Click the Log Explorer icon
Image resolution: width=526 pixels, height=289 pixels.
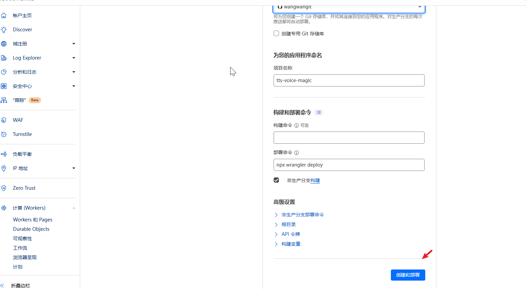click(4, 58)
